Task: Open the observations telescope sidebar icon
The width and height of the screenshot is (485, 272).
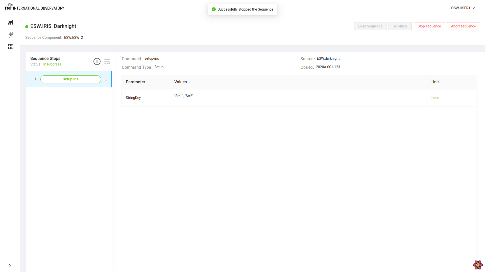Action: pos(11,35)
